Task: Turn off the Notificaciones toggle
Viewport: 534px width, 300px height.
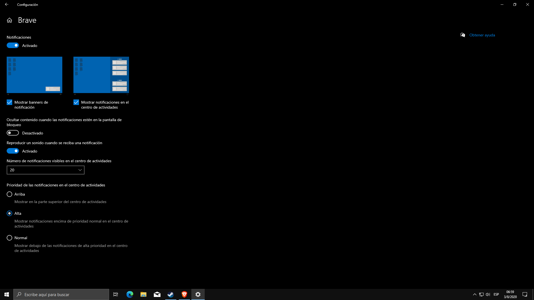Action: (13, 45)
